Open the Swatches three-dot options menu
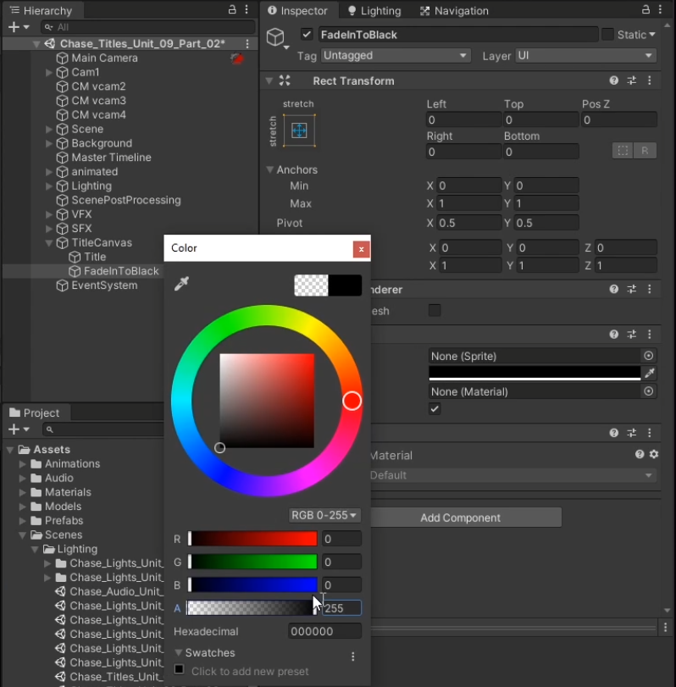 pos(353,657)
